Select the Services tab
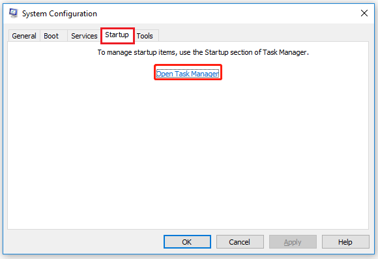 pyautogui.click(x=84, y=36)
